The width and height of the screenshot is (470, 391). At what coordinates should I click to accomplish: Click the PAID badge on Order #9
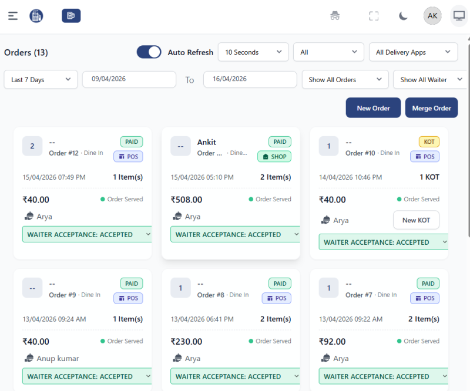(x=132, y=284)
